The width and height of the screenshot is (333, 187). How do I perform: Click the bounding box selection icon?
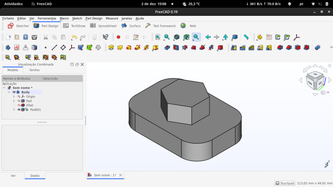(187, 37)
